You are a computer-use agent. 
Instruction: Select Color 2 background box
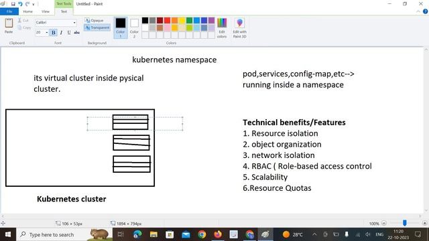pyautogui.click(x=134, y=27)
